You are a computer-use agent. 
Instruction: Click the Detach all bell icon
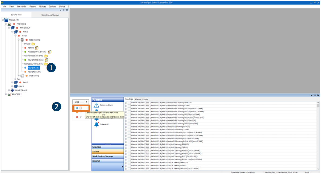click(96, 125)
